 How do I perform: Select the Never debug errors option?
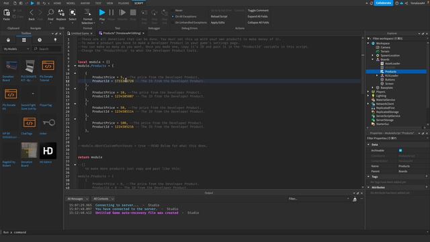click(x=179, y=11)
